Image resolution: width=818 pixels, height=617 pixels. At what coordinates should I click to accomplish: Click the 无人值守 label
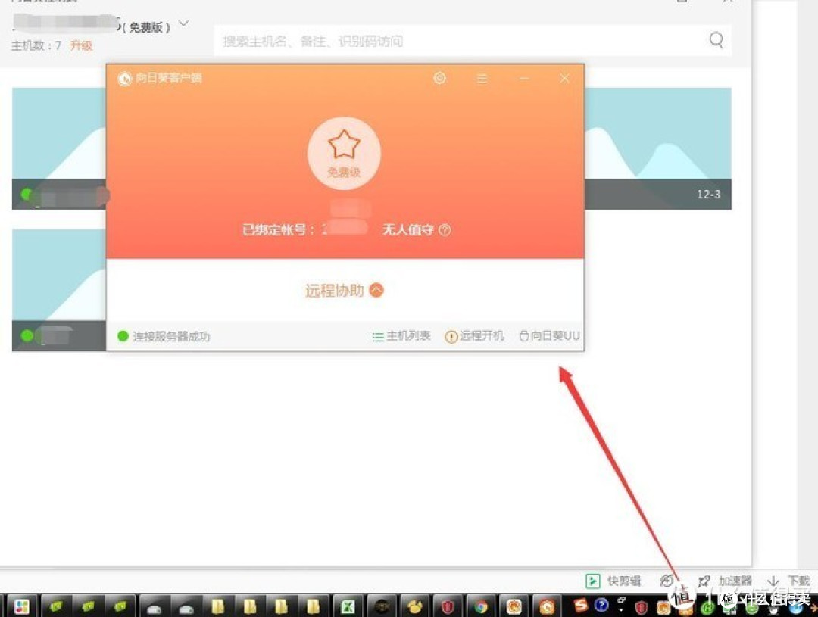tap(408, 229)
